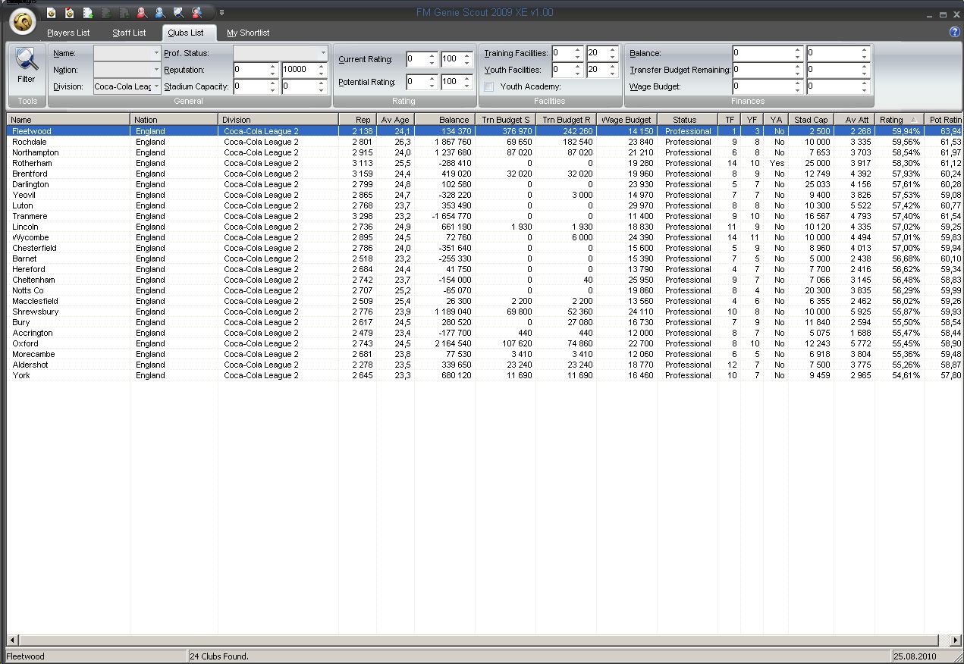Open the golden ball application menu button
964x664 pixels.
[x=24, y=23]
